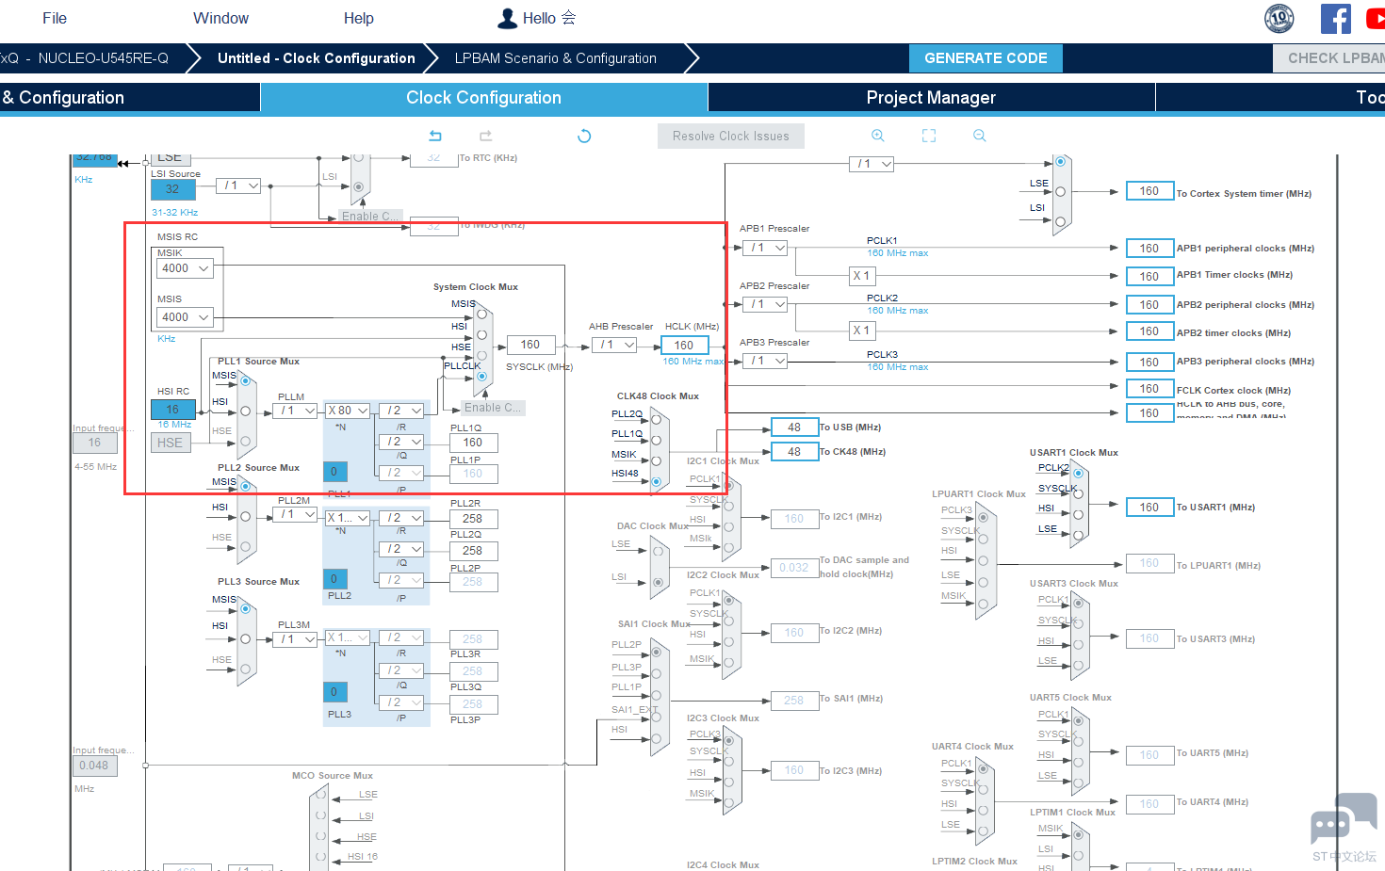
Task: Click the undo arrow in the clock toolbar
Action: click(x=435, y=136)
